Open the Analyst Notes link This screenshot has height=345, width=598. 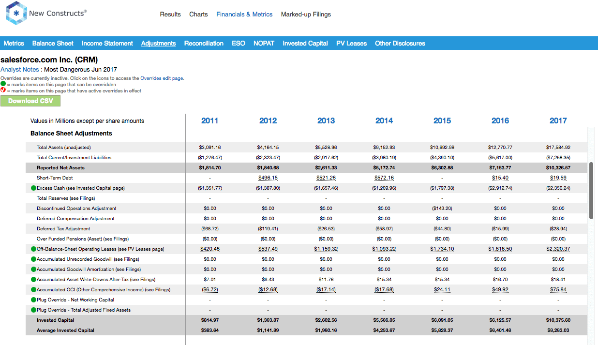click(20, 69)
